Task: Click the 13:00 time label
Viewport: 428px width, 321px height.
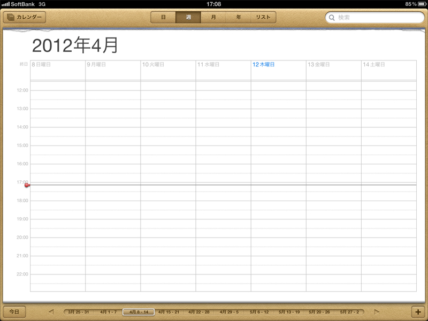Action: [x=22, y=109]
